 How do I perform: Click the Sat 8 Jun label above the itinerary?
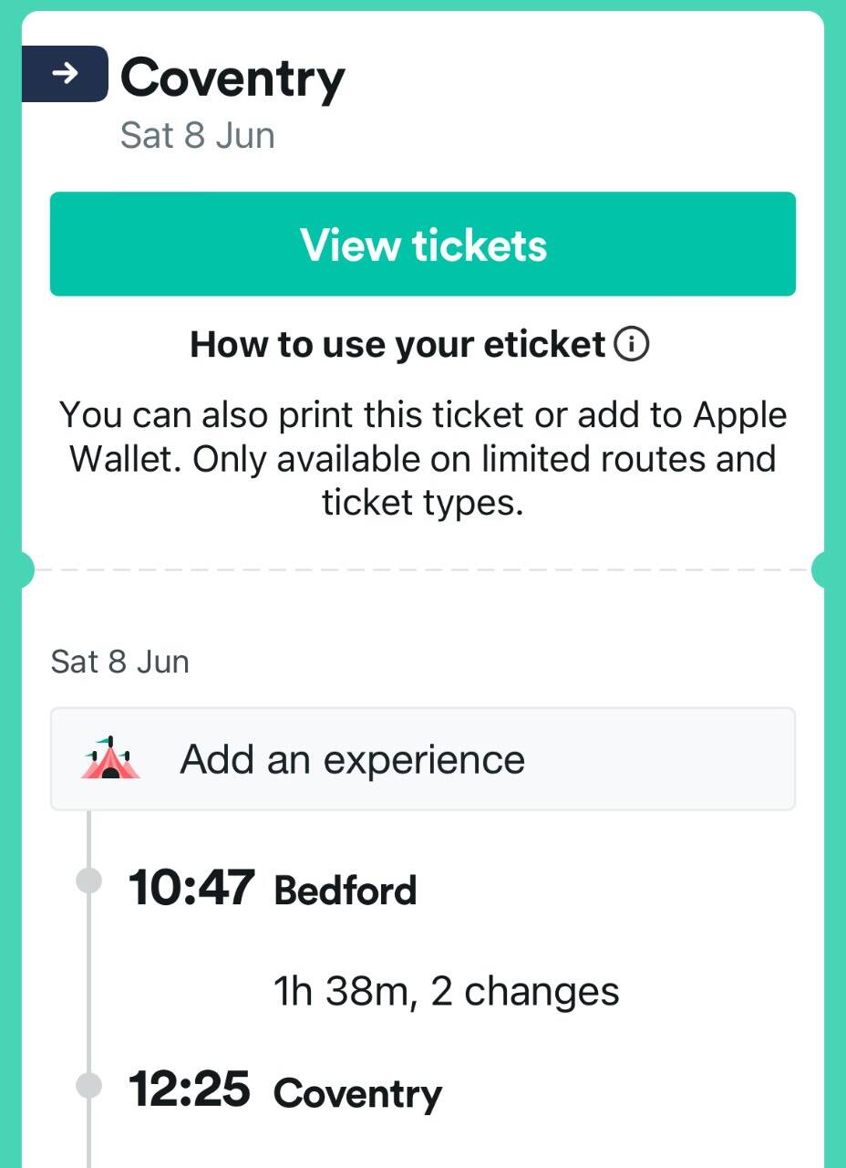[x=120, y=662]
